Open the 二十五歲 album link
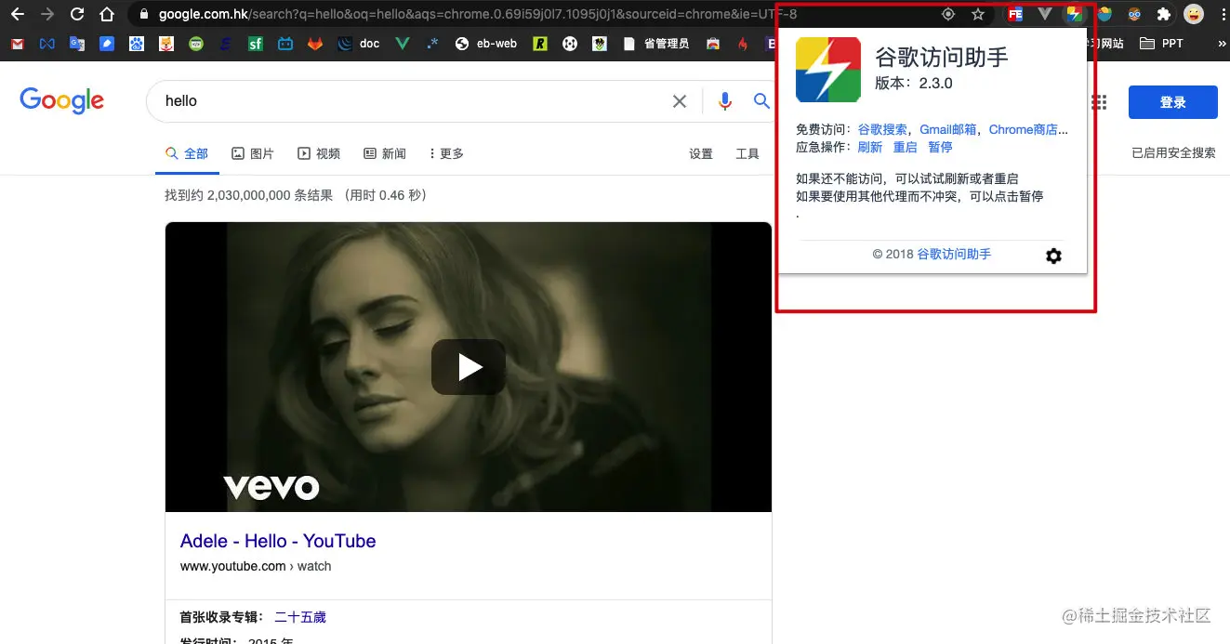1230x644 pixels. click(x=300, y=617)
